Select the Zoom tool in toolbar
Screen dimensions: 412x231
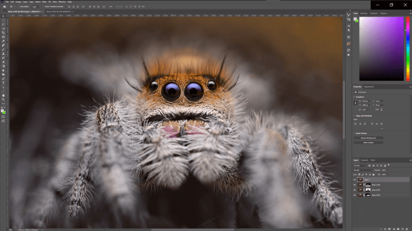pyautogui.click(x=3, y=100)
